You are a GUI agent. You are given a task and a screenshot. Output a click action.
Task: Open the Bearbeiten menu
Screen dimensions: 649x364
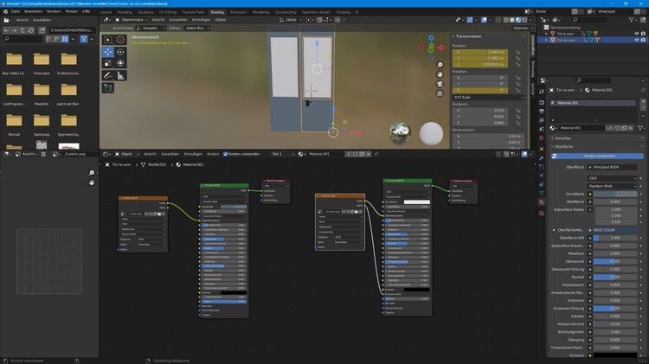pos(33,12)
